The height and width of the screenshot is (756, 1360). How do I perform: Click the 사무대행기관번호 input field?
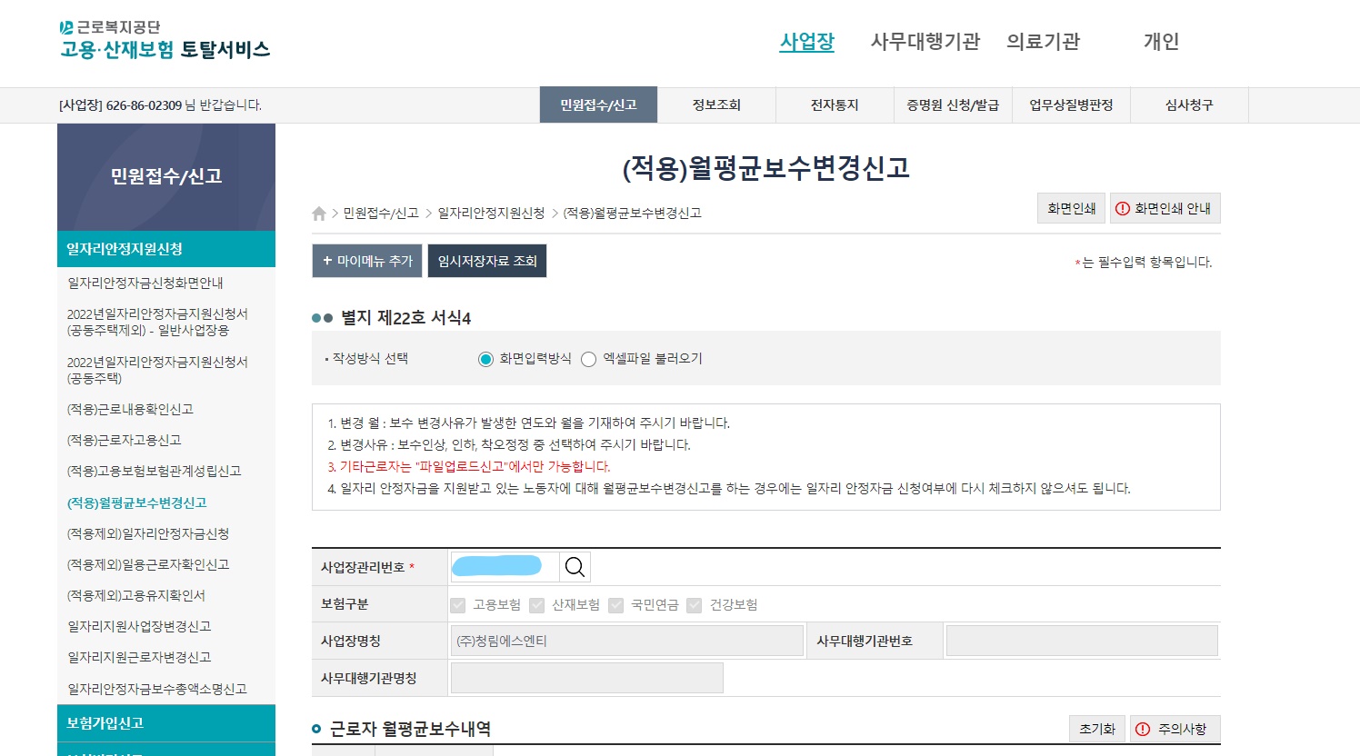click(x=1082, y=642)
